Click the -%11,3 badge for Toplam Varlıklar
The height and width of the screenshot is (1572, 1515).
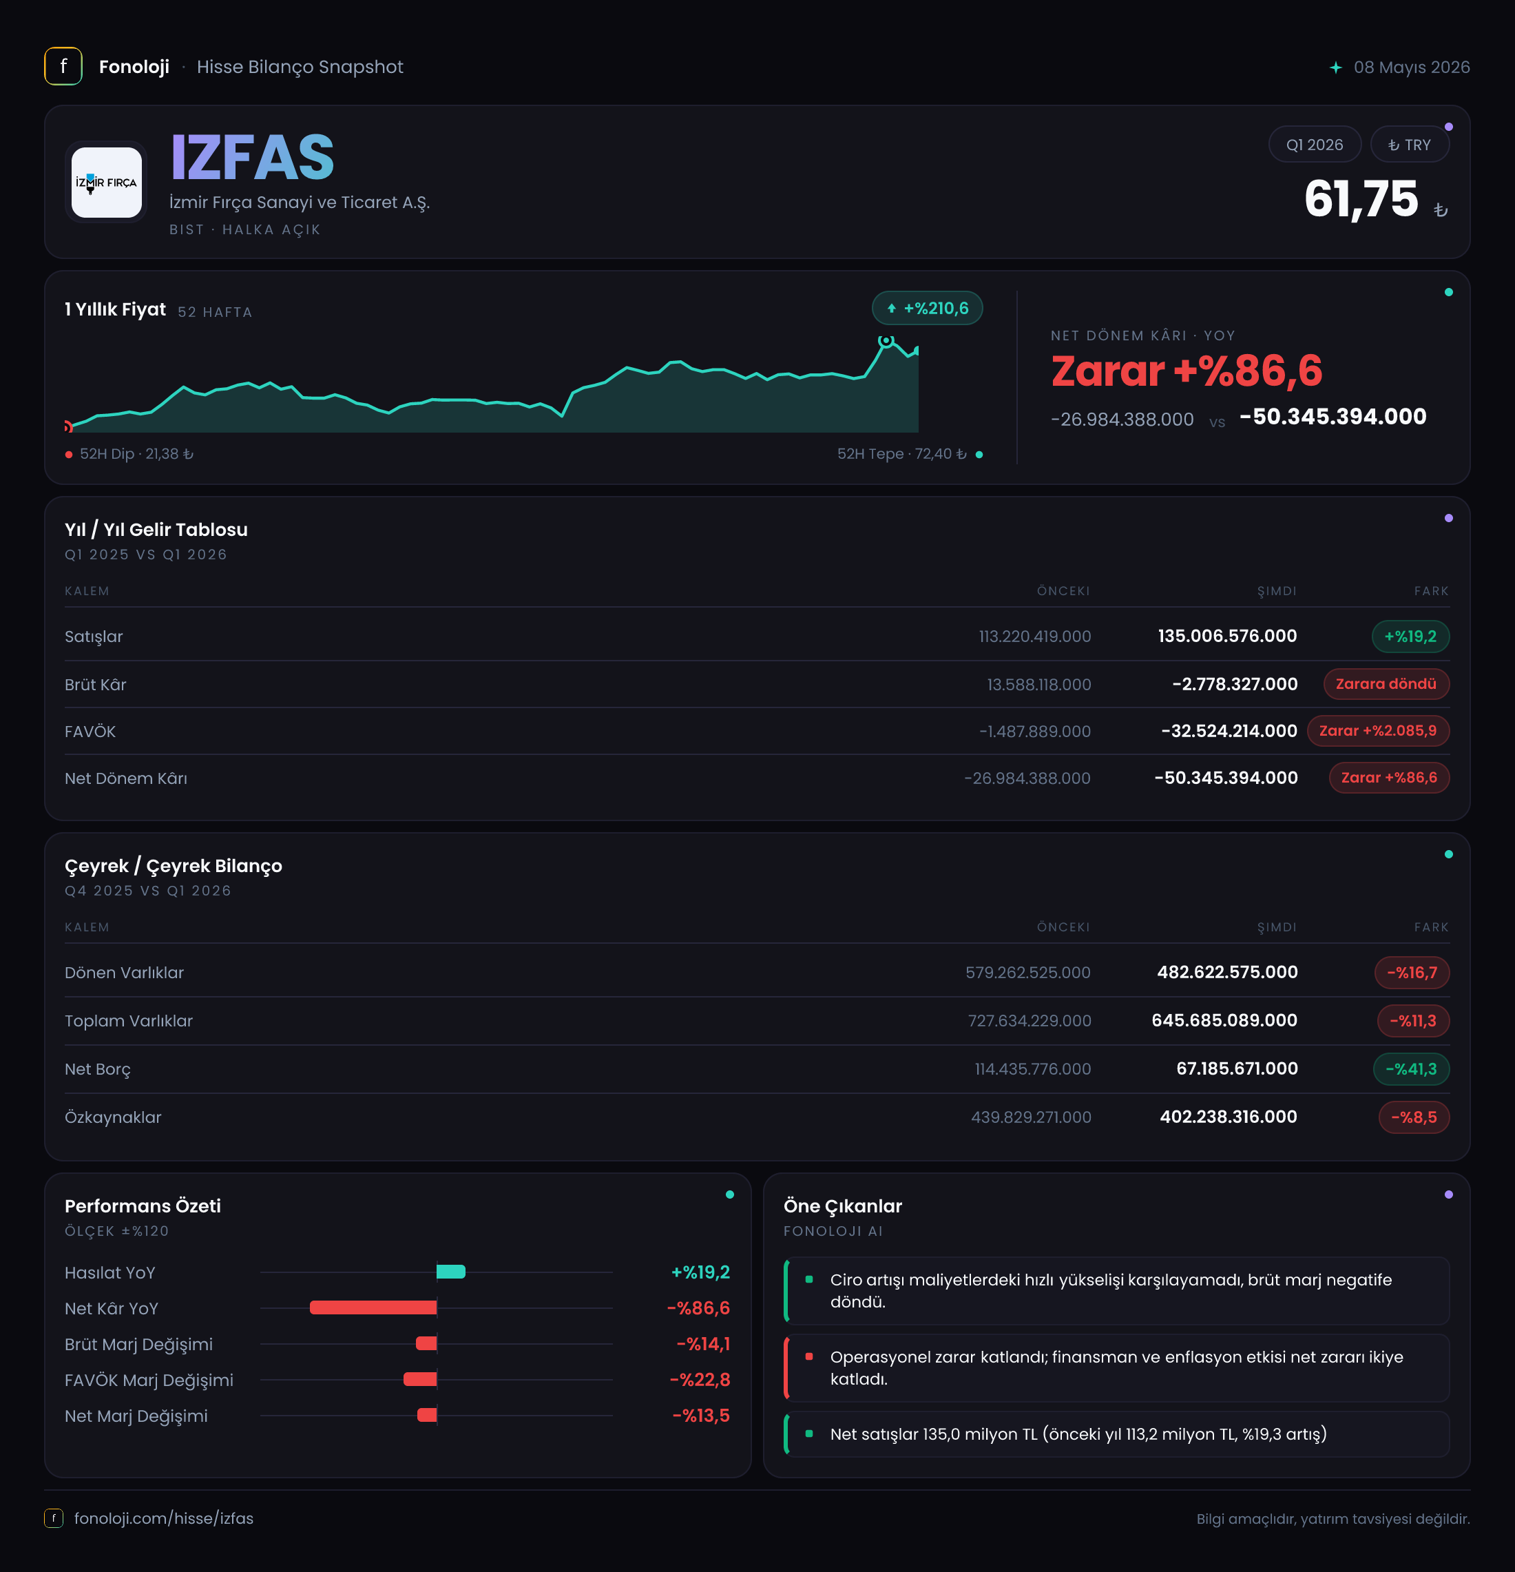pyautogui.click(x=1413, y=1020)
